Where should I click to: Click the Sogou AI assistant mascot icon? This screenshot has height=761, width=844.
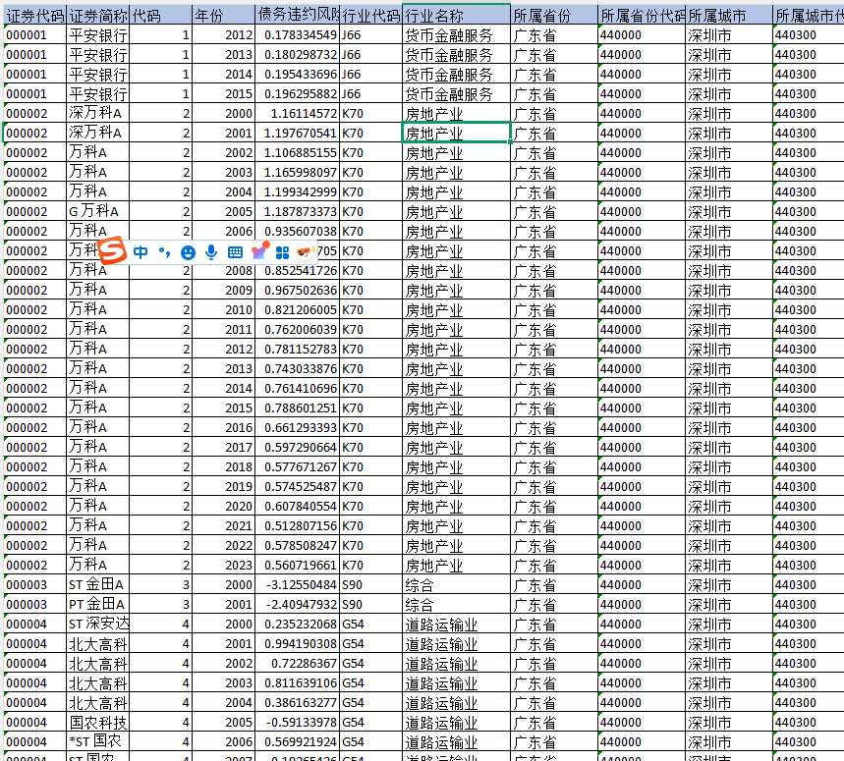click(x=304, y=252)
